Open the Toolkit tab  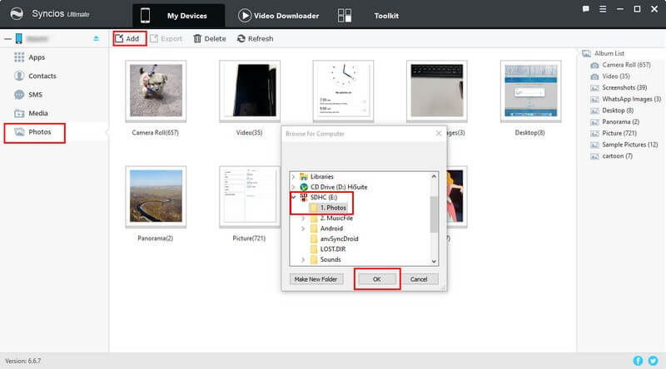386,16
